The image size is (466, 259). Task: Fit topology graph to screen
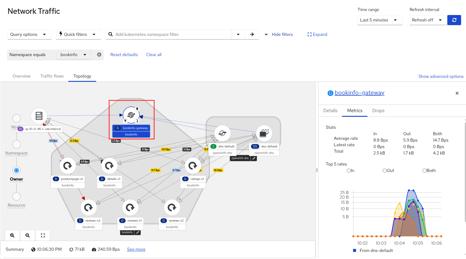click(43, 235)
